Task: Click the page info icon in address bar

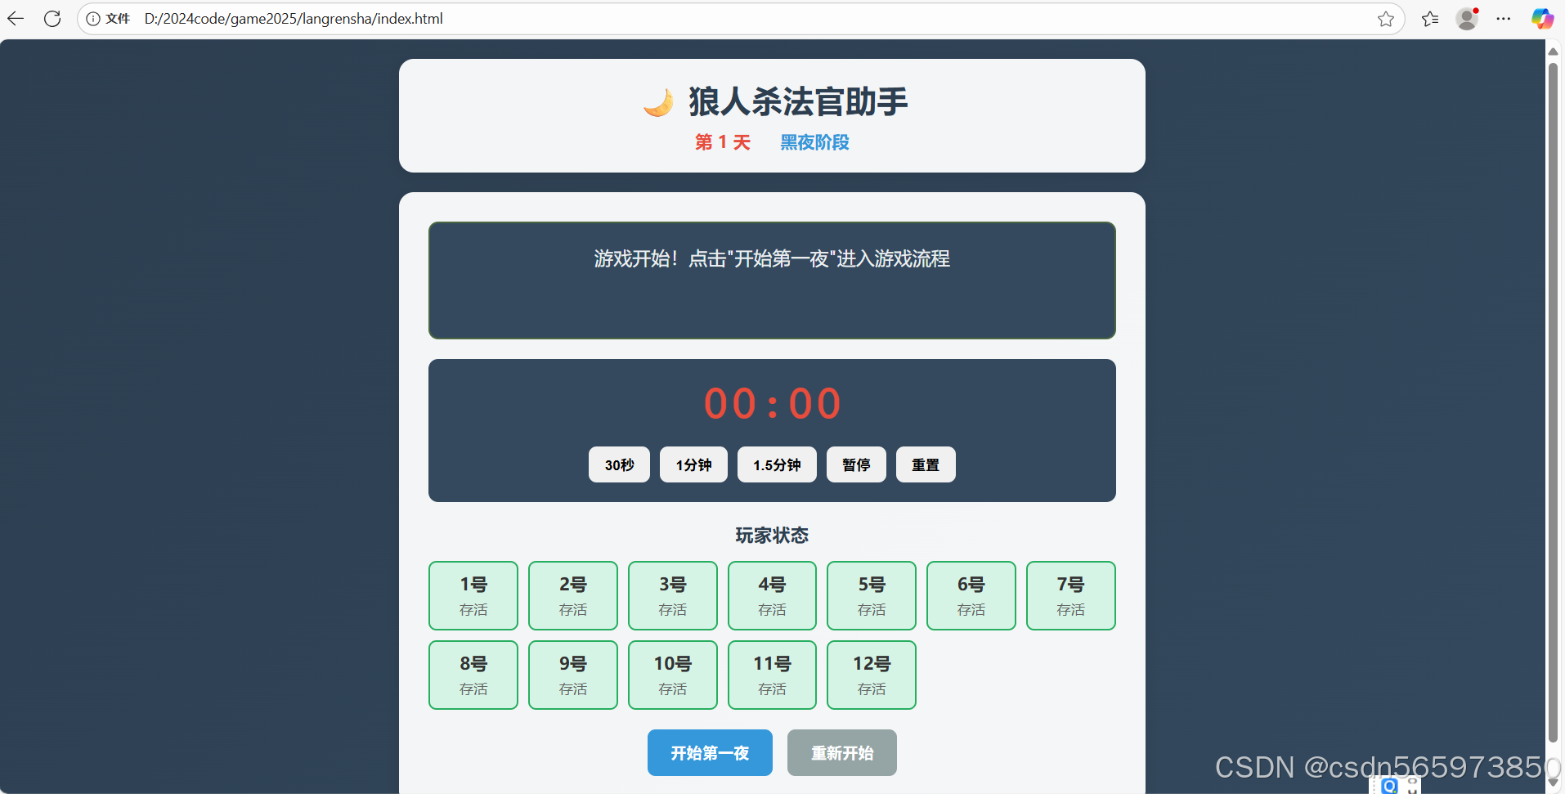Action: tap(92, 19)
